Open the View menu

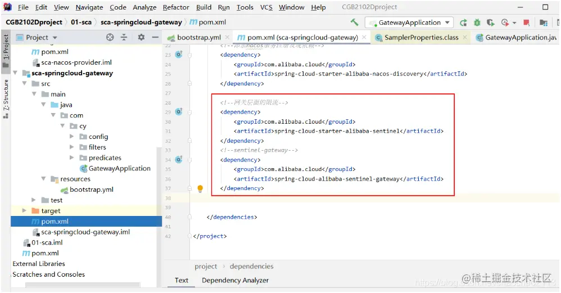[61, 7]
